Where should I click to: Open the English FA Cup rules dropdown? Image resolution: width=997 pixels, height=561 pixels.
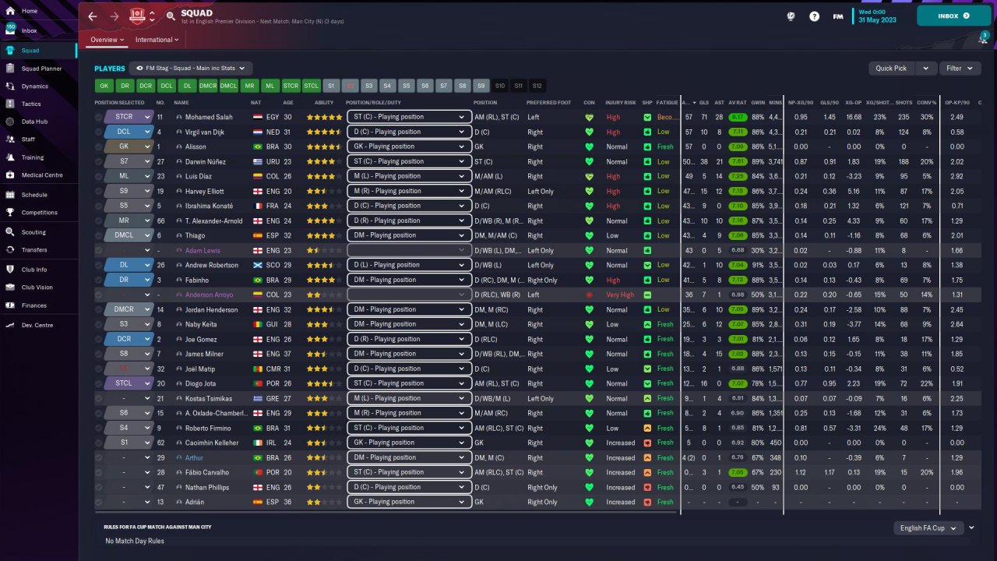tap(928, 527)
